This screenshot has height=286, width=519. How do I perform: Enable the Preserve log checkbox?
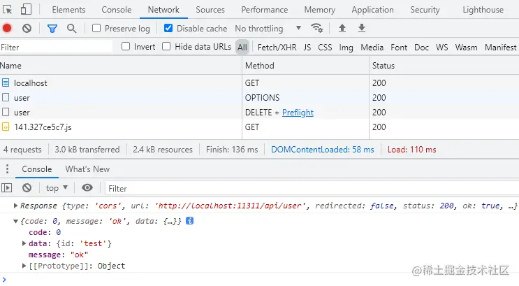pyautogui.click(x=97, y=28)
